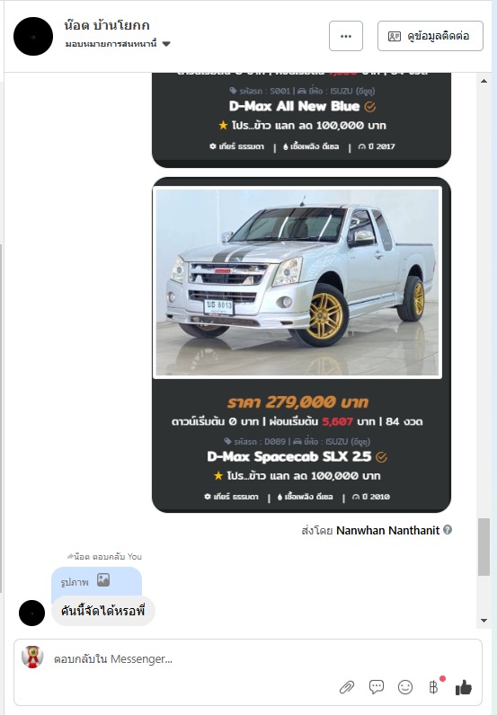
Task: Click the รูปภาพ replied image preview
Action: pos(96,581)
